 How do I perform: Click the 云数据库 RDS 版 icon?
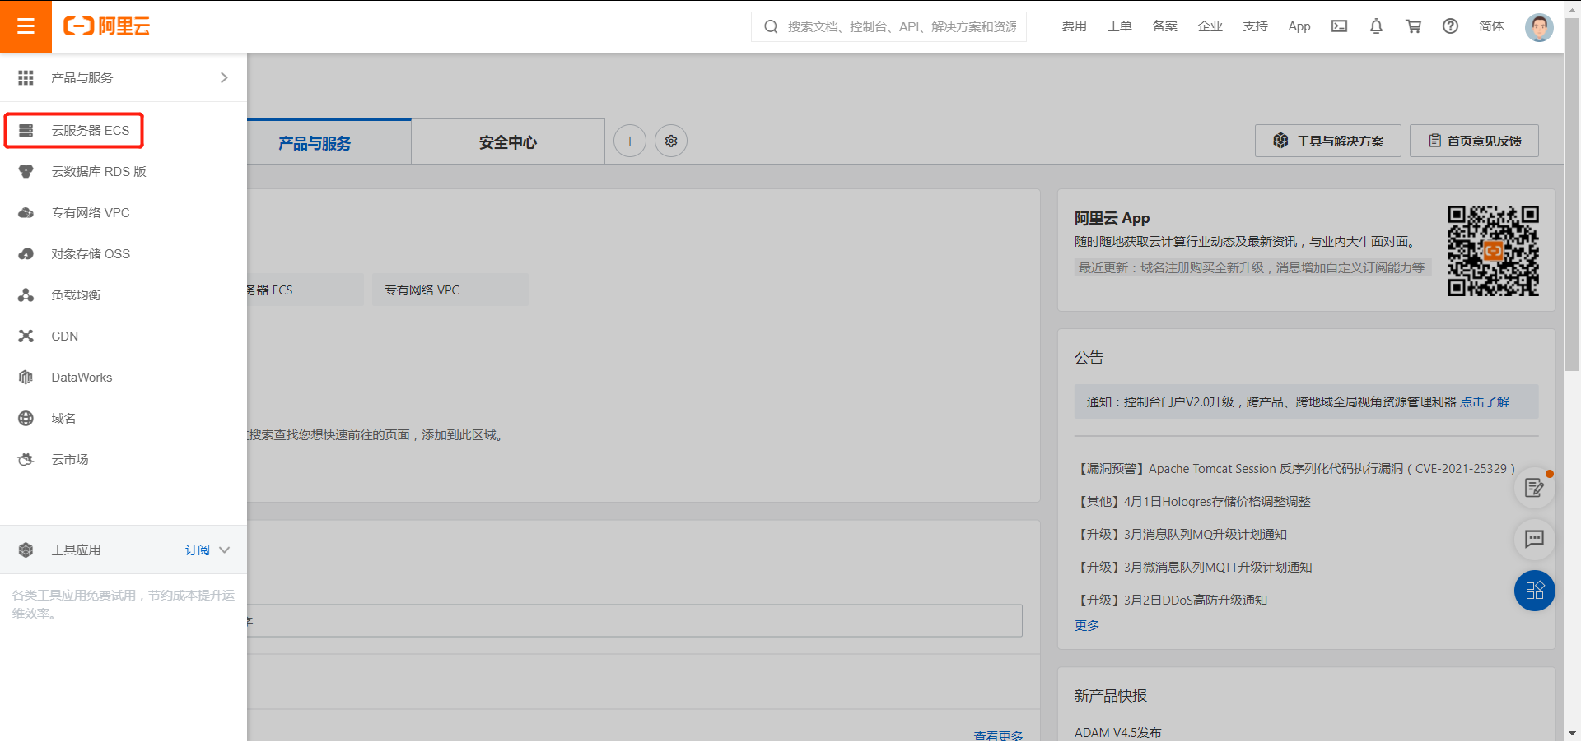(x=26, y=171)
